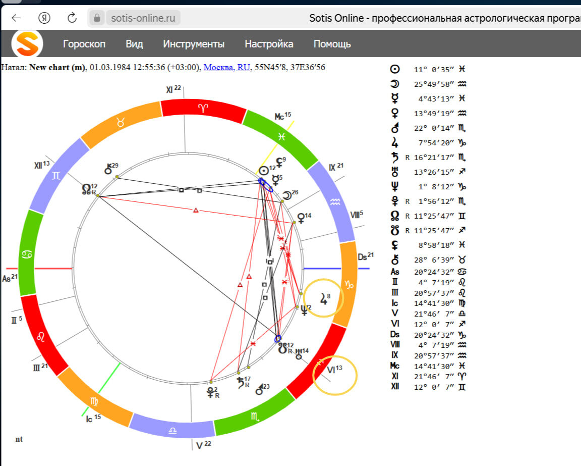Click the Sun glyph in the chart
This screenshot has width=581, height=466.
[263, 170]
